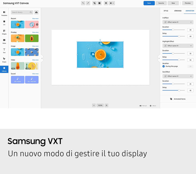Viewport: 196px width, 174px height.
Task: Click the Highlight Delay value 46
Action: (x=190, y=60)
